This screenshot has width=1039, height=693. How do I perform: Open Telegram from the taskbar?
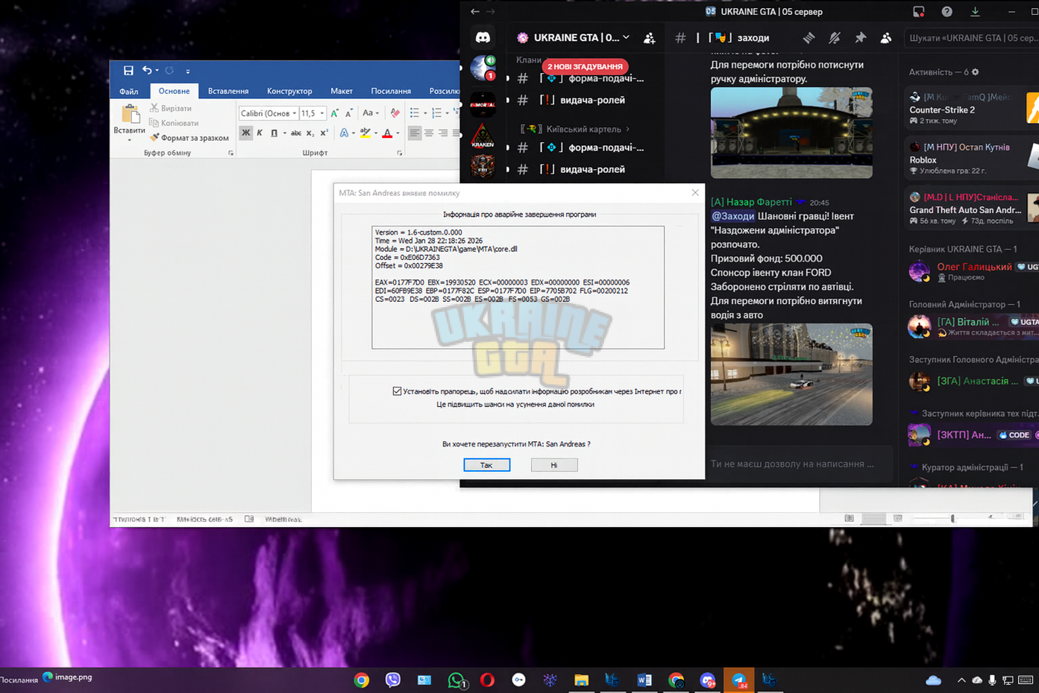point(739,680)
